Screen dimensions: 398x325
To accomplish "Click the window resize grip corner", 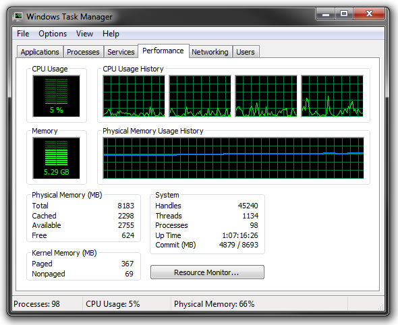I will (380, 307).
